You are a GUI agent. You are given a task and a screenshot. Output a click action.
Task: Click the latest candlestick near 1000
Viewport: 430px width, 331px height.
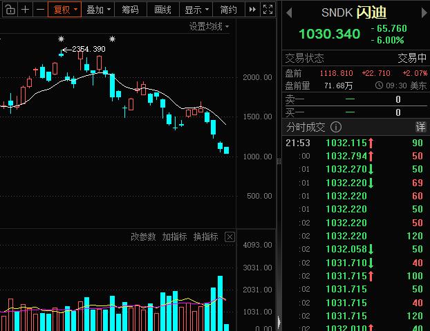[226, 150]
